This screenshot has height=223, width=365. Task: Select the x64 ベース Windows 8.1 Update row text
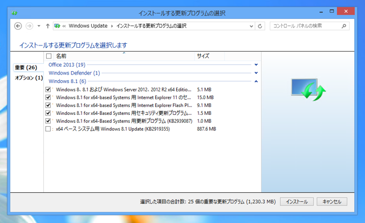[x=113, y=129]
